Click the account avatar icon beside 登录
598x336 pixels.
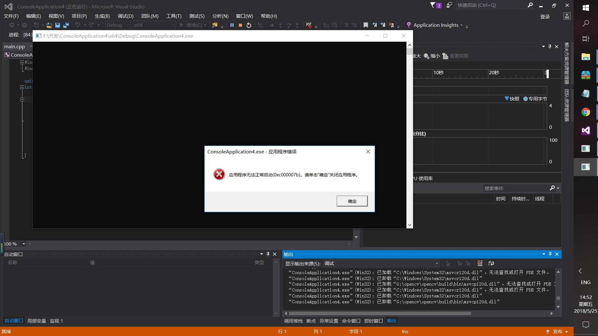coord(567,16)
